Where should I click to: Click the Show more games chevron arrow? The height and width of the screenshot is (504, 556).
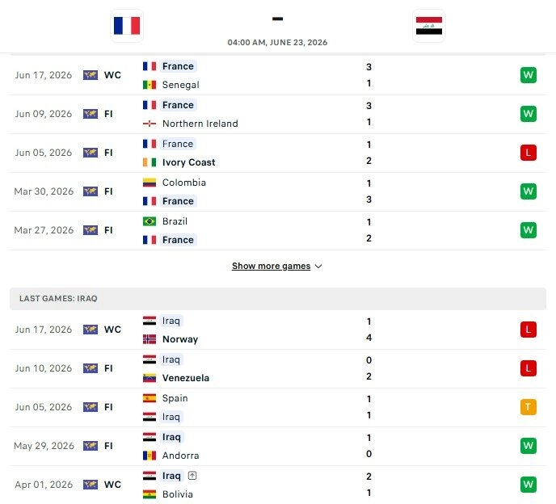tap(318, 267)
